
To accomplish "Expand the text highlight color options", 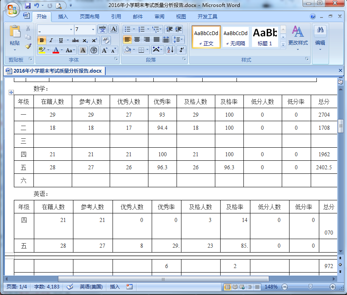I will tap(48, 50).
